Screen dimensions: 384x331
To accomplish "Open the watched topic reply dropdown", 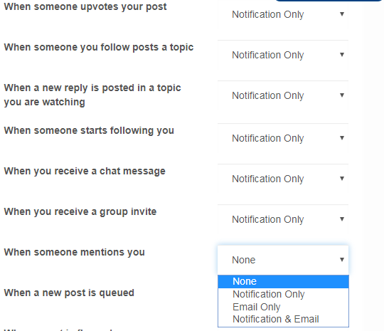I will 283,95.
